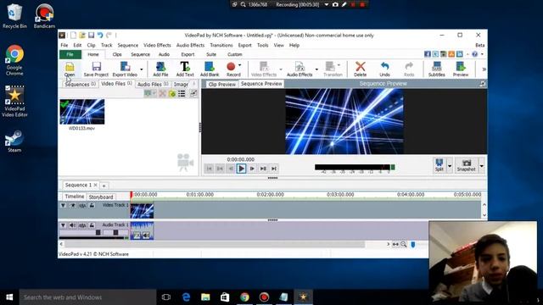Toggle Video Track 1 visibility star
The width and height of the screenshot is (543, 305).
point(73,205)
